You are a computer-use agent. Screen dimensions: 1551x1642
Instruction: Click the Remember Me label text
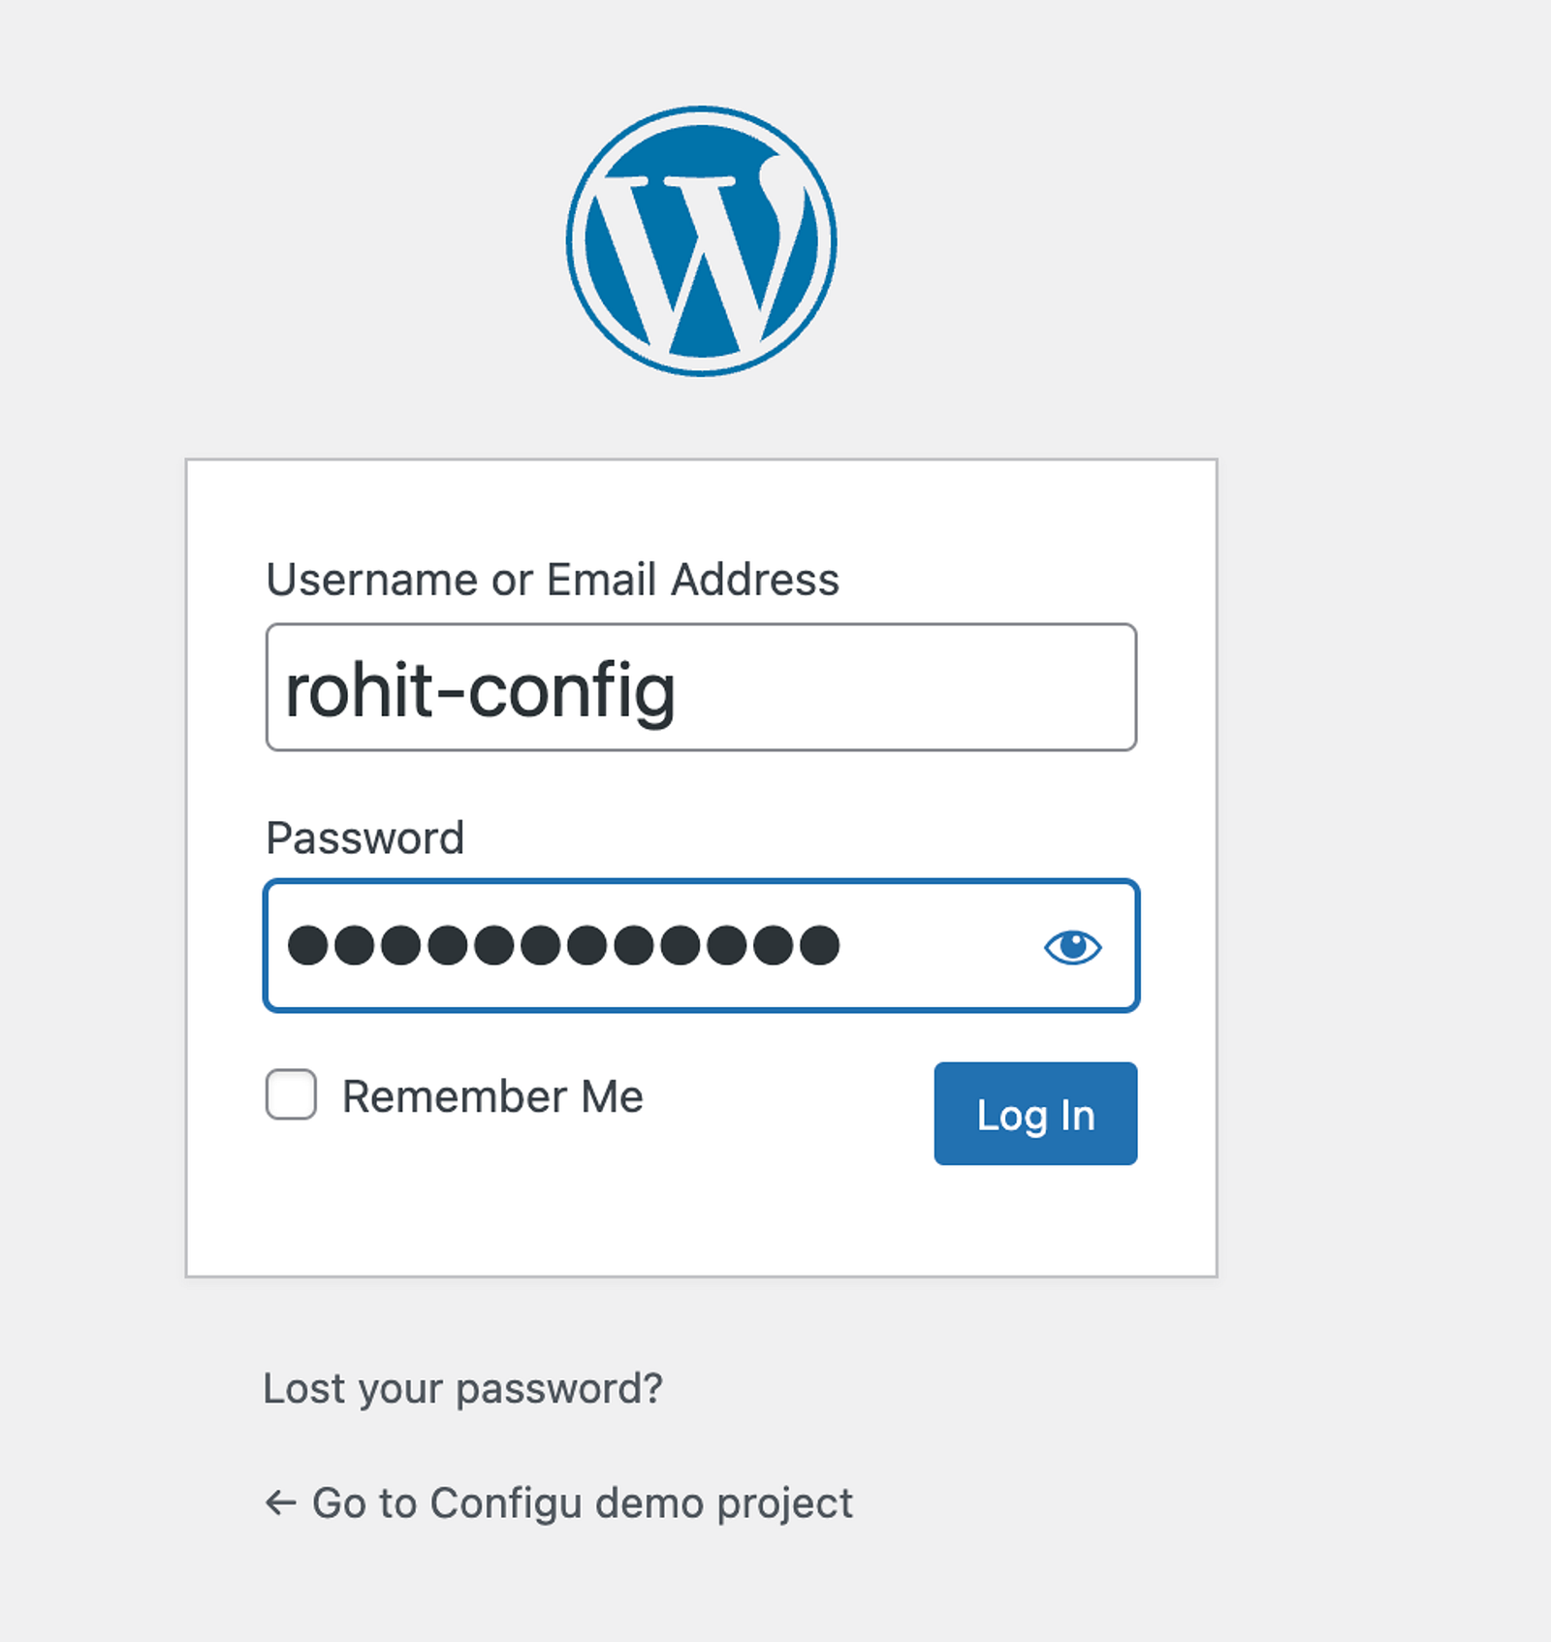(x=492, y=1096)
